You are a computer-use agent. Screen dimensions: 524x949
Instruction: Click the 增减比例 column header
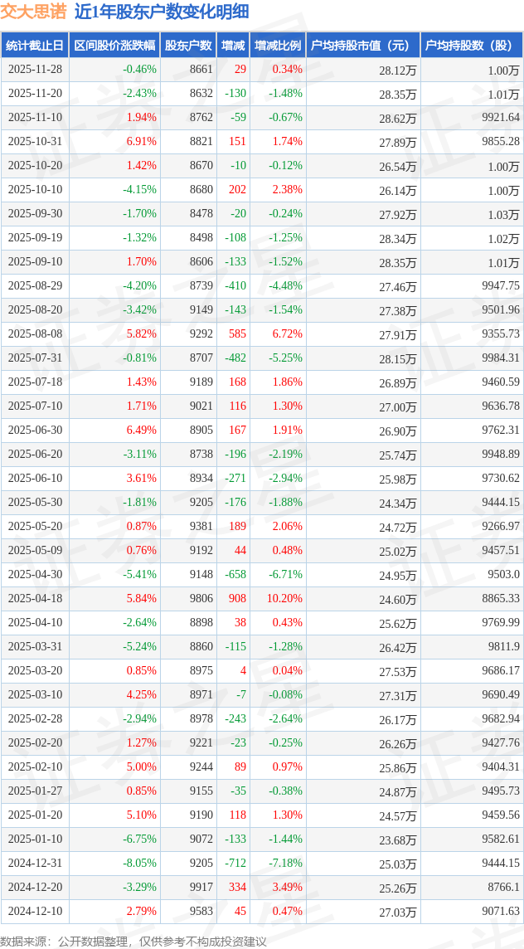(x=278, y=46)
